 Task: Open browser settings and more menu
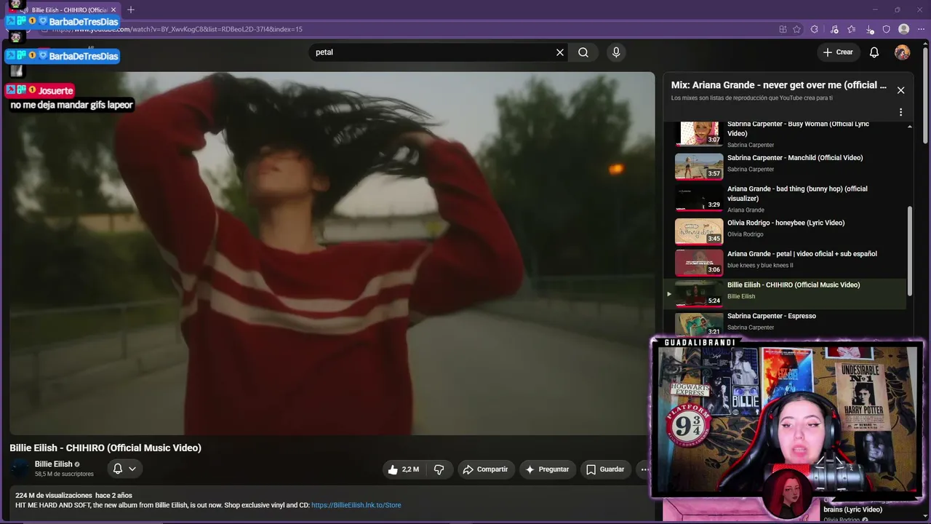921,29
